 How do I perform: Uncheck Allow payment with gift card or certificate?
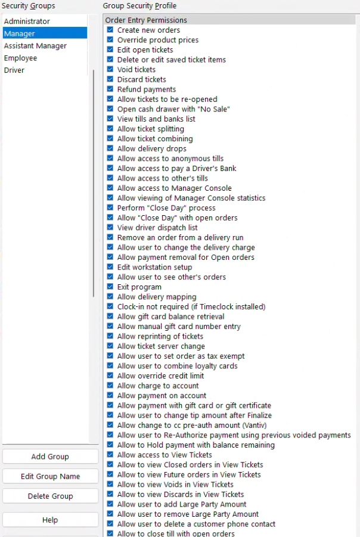[110, 405]
